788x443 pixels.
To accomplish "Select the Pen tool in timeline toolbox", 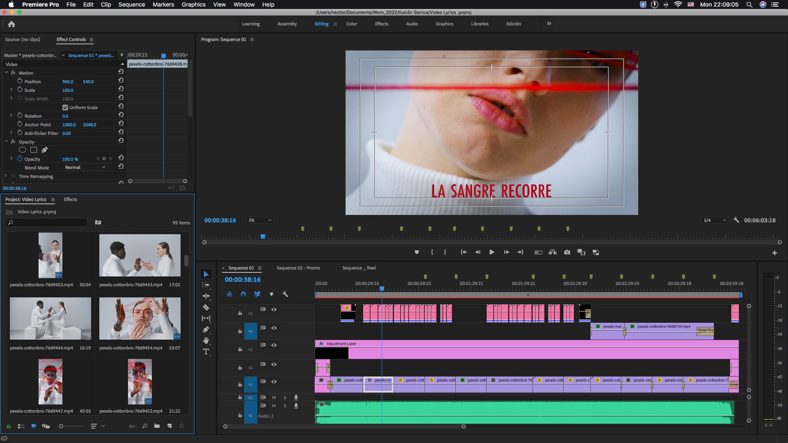I will (x=206, y=329).
